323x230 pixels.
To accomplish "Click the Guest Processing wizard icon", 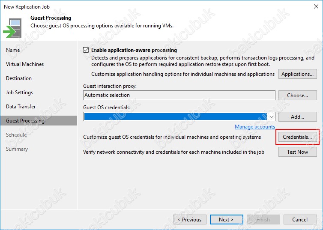I will (x=13, y=27).
